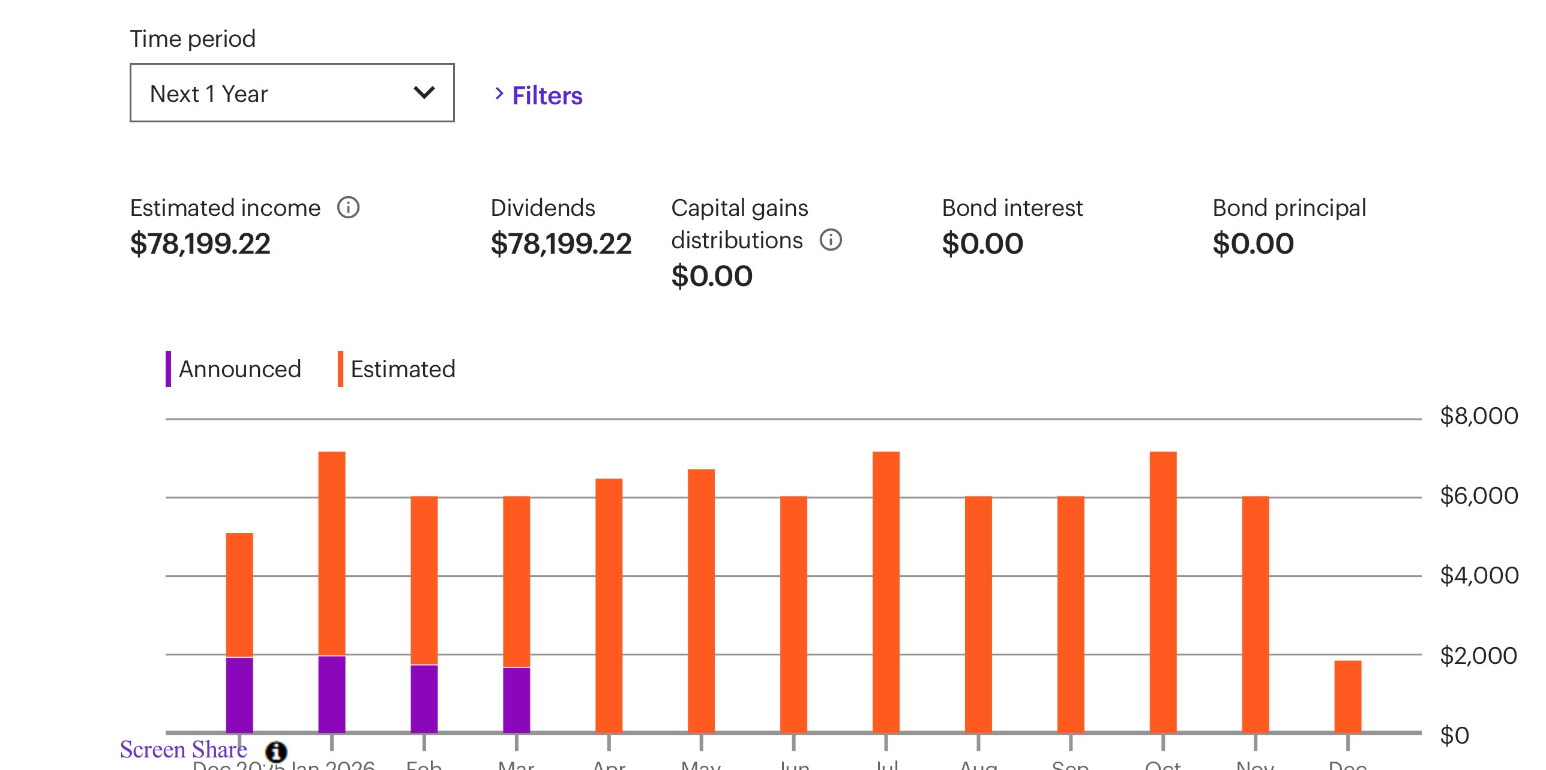
Task: Click the orange Estimated color marker
Action: pos(340,369)
